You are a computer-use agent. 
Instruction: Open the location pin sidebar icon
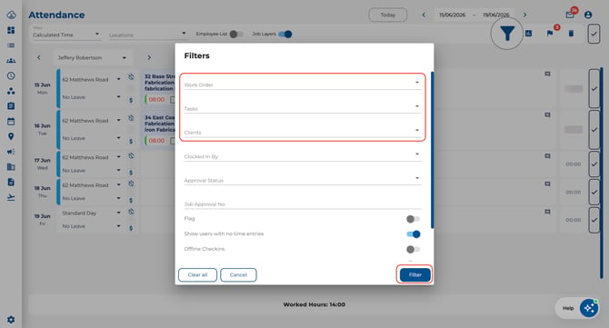pyautogui.click(x=11, y=136)
